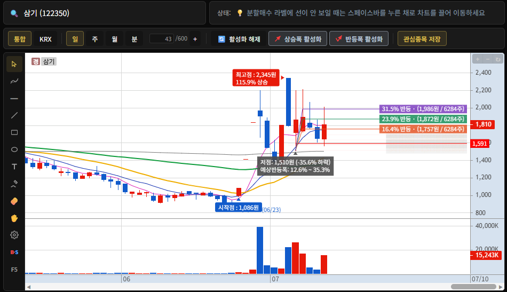Click the magnifier search icon
507x292 pixels.
(14, 13)
